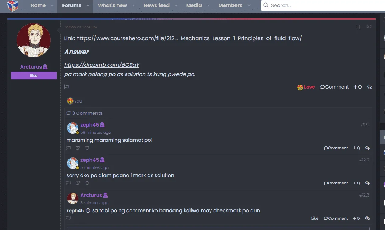Click Arcturus's large avatar image

[34, 40]
